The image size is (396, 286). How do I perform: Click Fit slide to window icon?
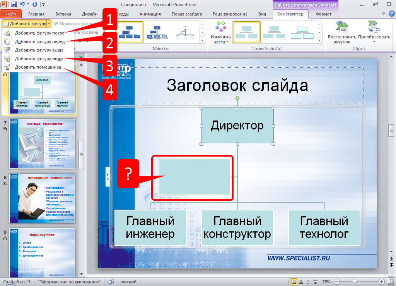(x=391, y=282)
